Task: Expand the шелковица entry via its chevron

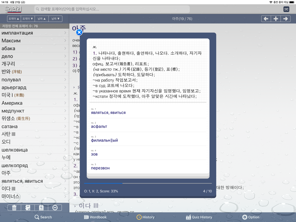Action: 65,150
